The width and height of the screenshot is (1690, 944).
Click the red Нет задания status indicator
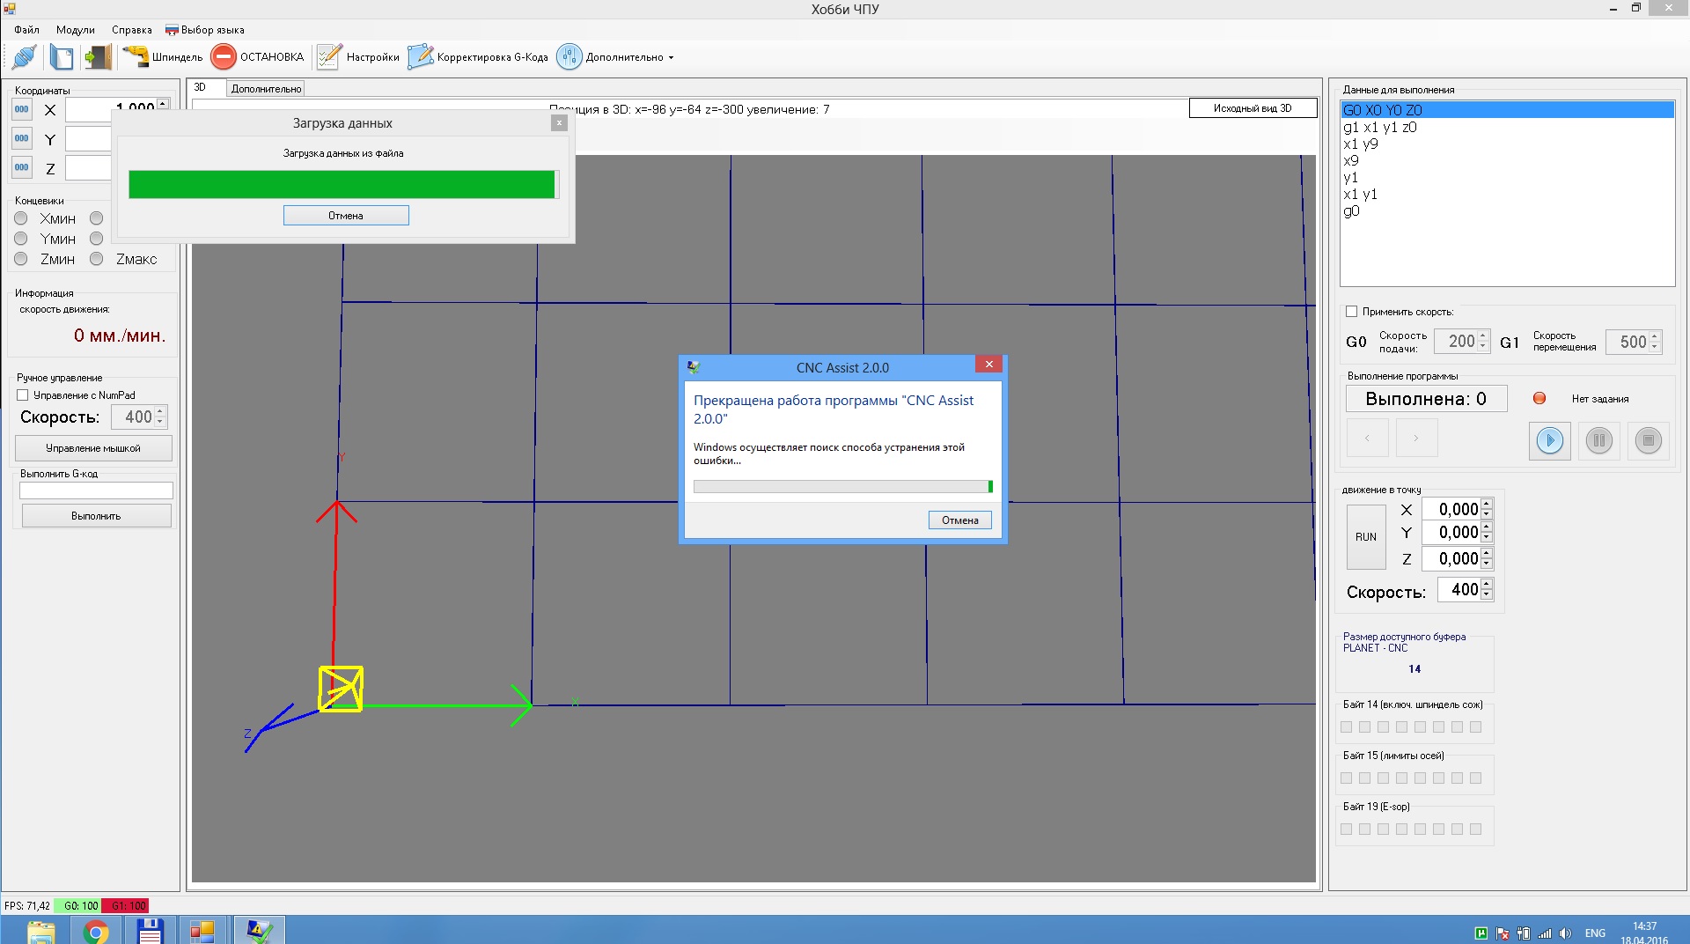[1539, 398]
